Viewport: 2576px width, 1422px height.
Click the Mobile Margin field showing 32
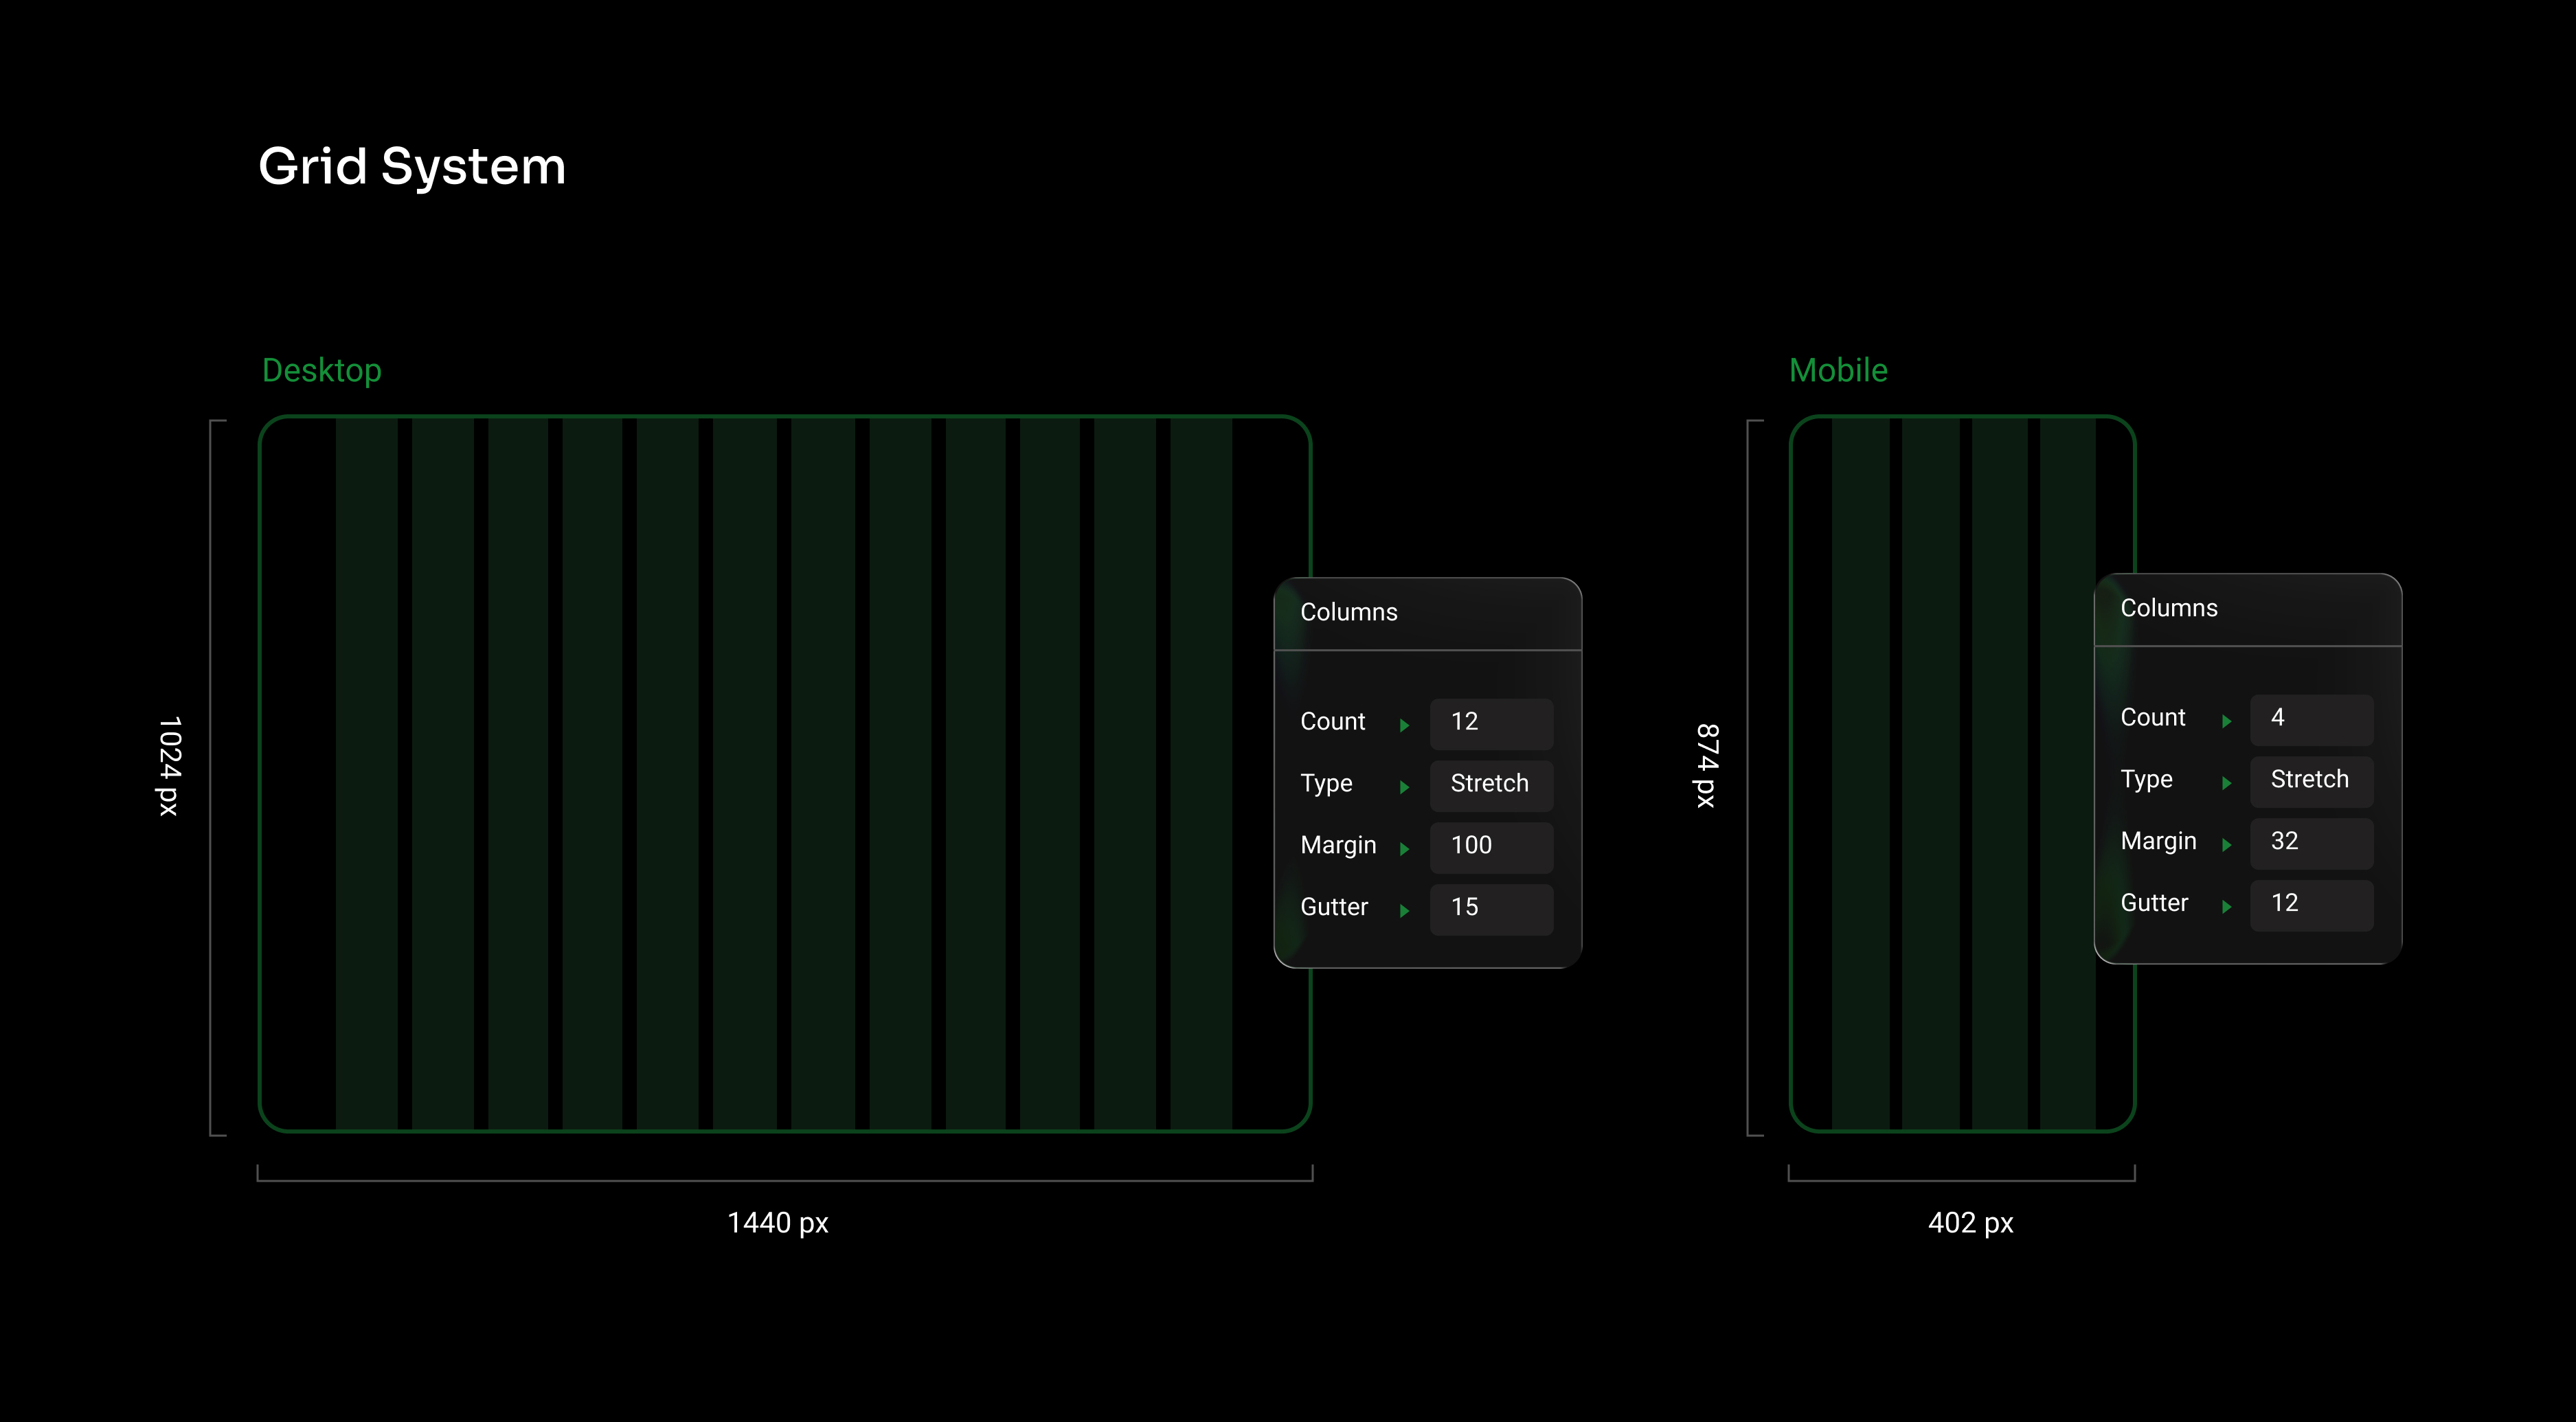point(2311,843)
